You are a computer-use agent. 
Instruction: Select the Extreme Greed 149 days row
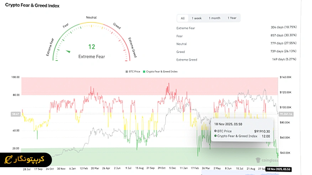click(x=236, y=60)
